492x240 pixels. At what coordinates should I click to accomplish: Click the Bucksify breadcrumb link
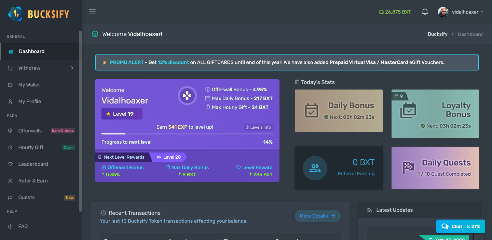click(438, 34)
